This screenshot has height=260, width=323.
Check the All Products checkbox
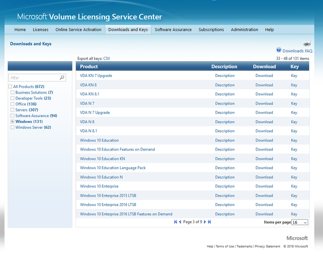tap(10, 86)
